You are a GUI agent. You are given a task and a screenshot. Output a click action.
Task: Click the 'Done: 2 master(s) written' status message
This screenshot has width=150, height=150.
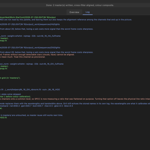pyautogui.click(x=80, y=5)
